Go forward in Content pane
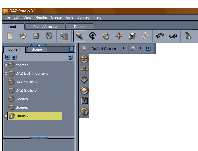The width and height of the screenshot is (198, 151). (x=14, y=57)
